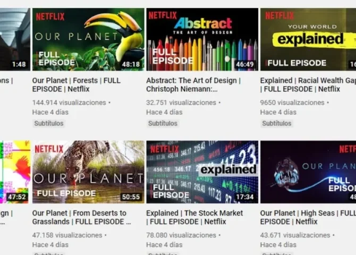Open the Abstract: The Art of Design thumbnail

pyautogui.click(x=202, y=39)
